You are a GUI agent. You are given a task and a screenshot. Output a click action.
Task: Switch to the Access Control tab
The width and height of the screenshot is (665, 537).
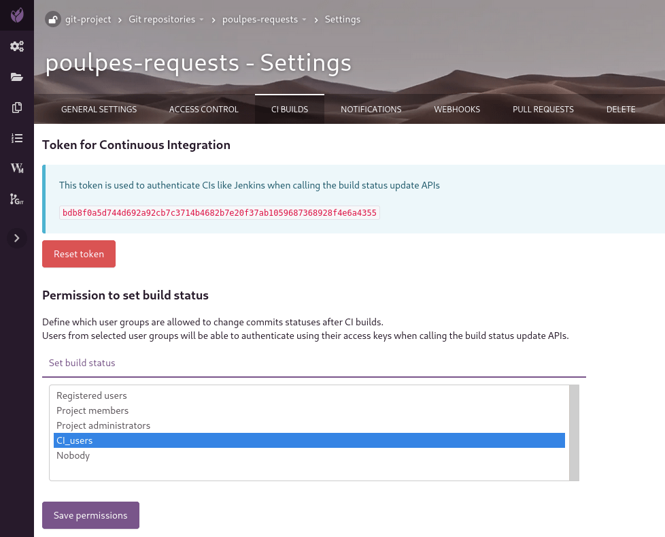point(203,109)
